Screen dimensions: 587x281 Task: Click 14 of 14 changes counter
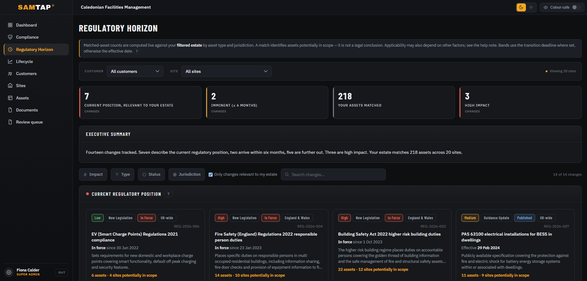[x=567, y=174]
